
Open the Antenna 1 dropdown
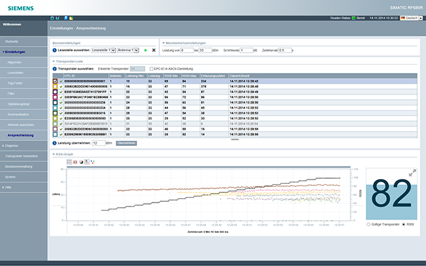click(x=128, y=50)
